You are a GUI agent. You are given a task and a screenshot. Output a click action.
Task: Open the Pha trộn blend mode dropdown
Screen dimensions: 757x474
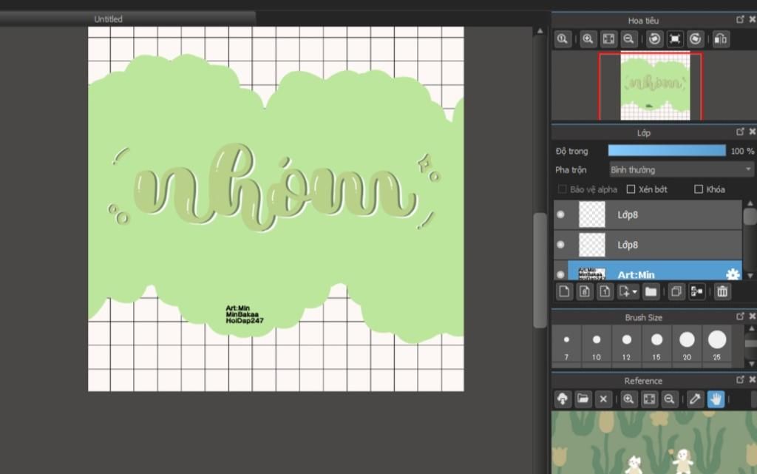pos(681,170)
